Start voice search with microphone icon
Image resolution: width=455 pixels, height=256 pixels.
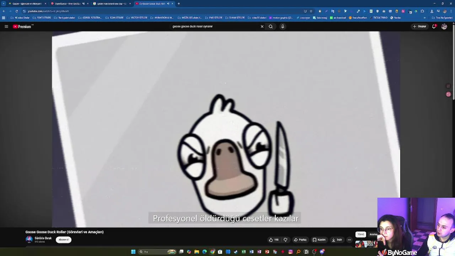point(283,26)
